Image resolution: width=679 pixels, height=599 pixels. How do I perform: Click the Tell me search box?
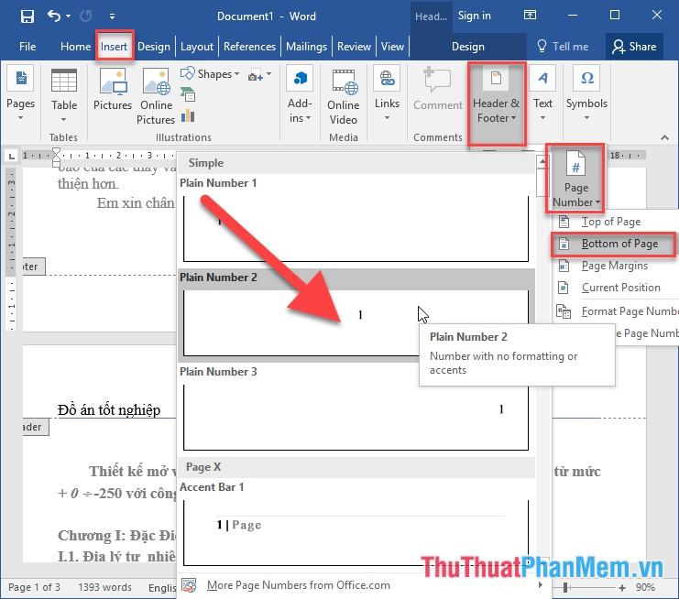tap(563, 47)
